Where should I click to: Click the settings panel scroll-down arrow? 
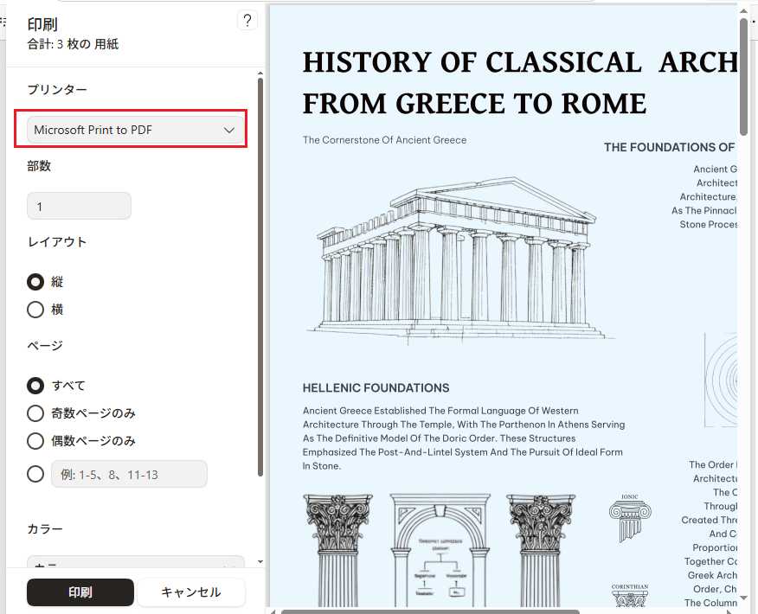coord(260,562)
